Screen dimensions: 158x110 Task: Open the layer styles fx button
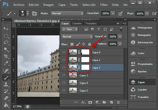(84, 102)
